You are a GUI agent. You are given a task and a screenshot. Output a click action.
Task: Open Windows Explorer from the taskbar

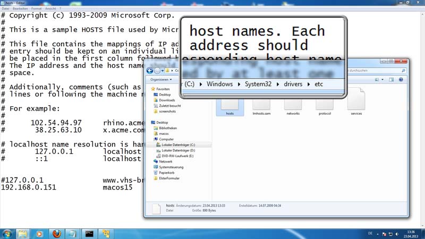click(x=22, y=234)
